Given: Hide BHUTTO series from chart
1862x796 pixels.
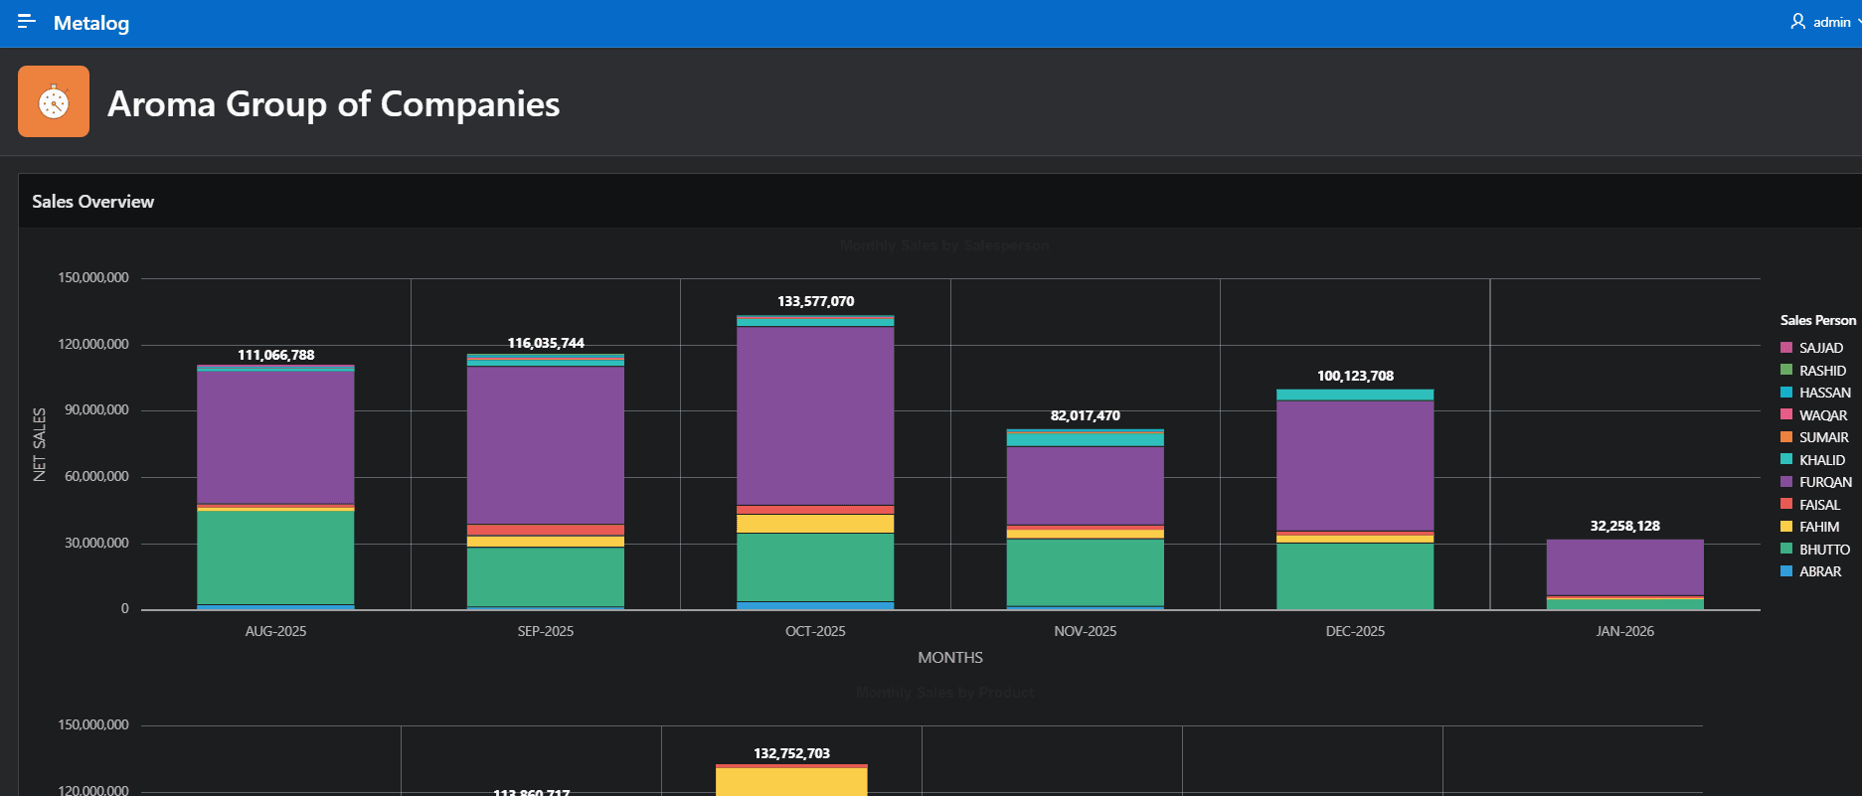Looking at the screenshot, I should (x=1823, y=550).
